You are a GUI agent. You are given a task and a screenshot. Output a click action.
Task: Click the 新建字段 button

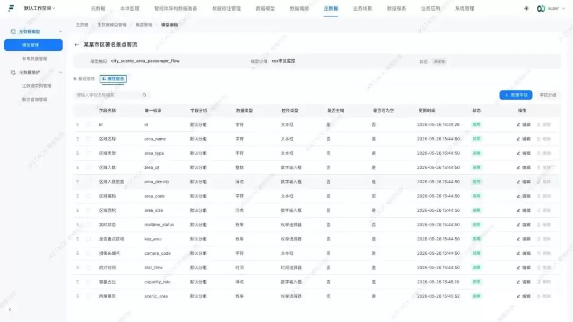tap(516, 95)
